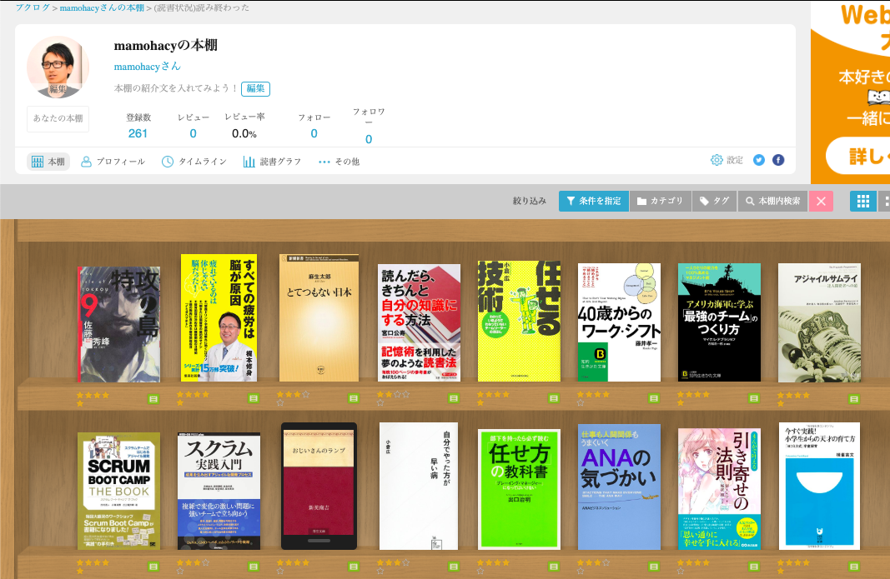Viewport: 890px width, 579px height.
Task: Open memo icon under とてつもない日本
Action: click(353, 399)
